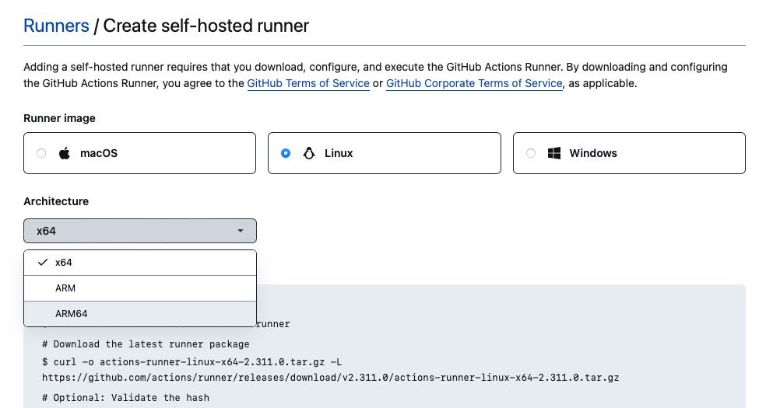This screenshot has width=773, height=408.
Task: Click the 'Create self-hosted runner' heading text
Action: pyautogui.click(x=206, y=26)
